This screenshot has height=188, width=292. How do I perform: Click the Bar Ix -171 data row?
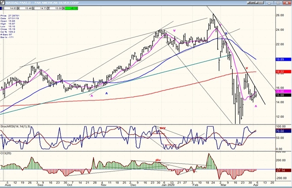8,37
